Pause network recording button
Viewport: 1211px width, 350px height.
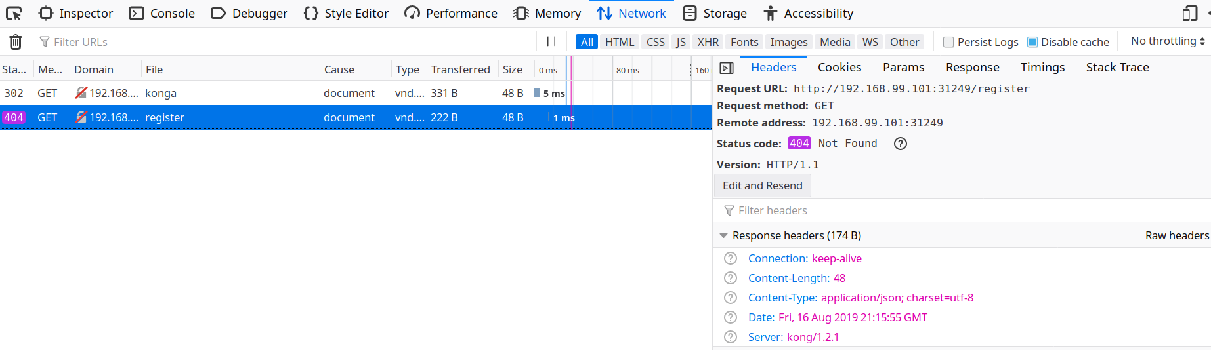click(x=551, y=41)
